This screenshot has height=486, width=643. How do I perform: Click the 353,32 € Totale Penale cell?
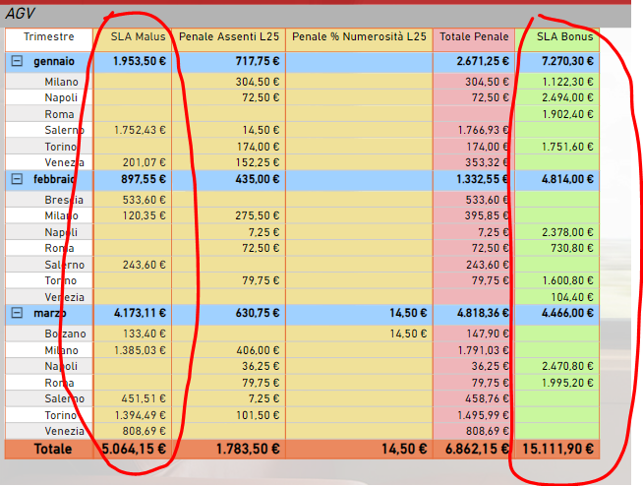488,162
